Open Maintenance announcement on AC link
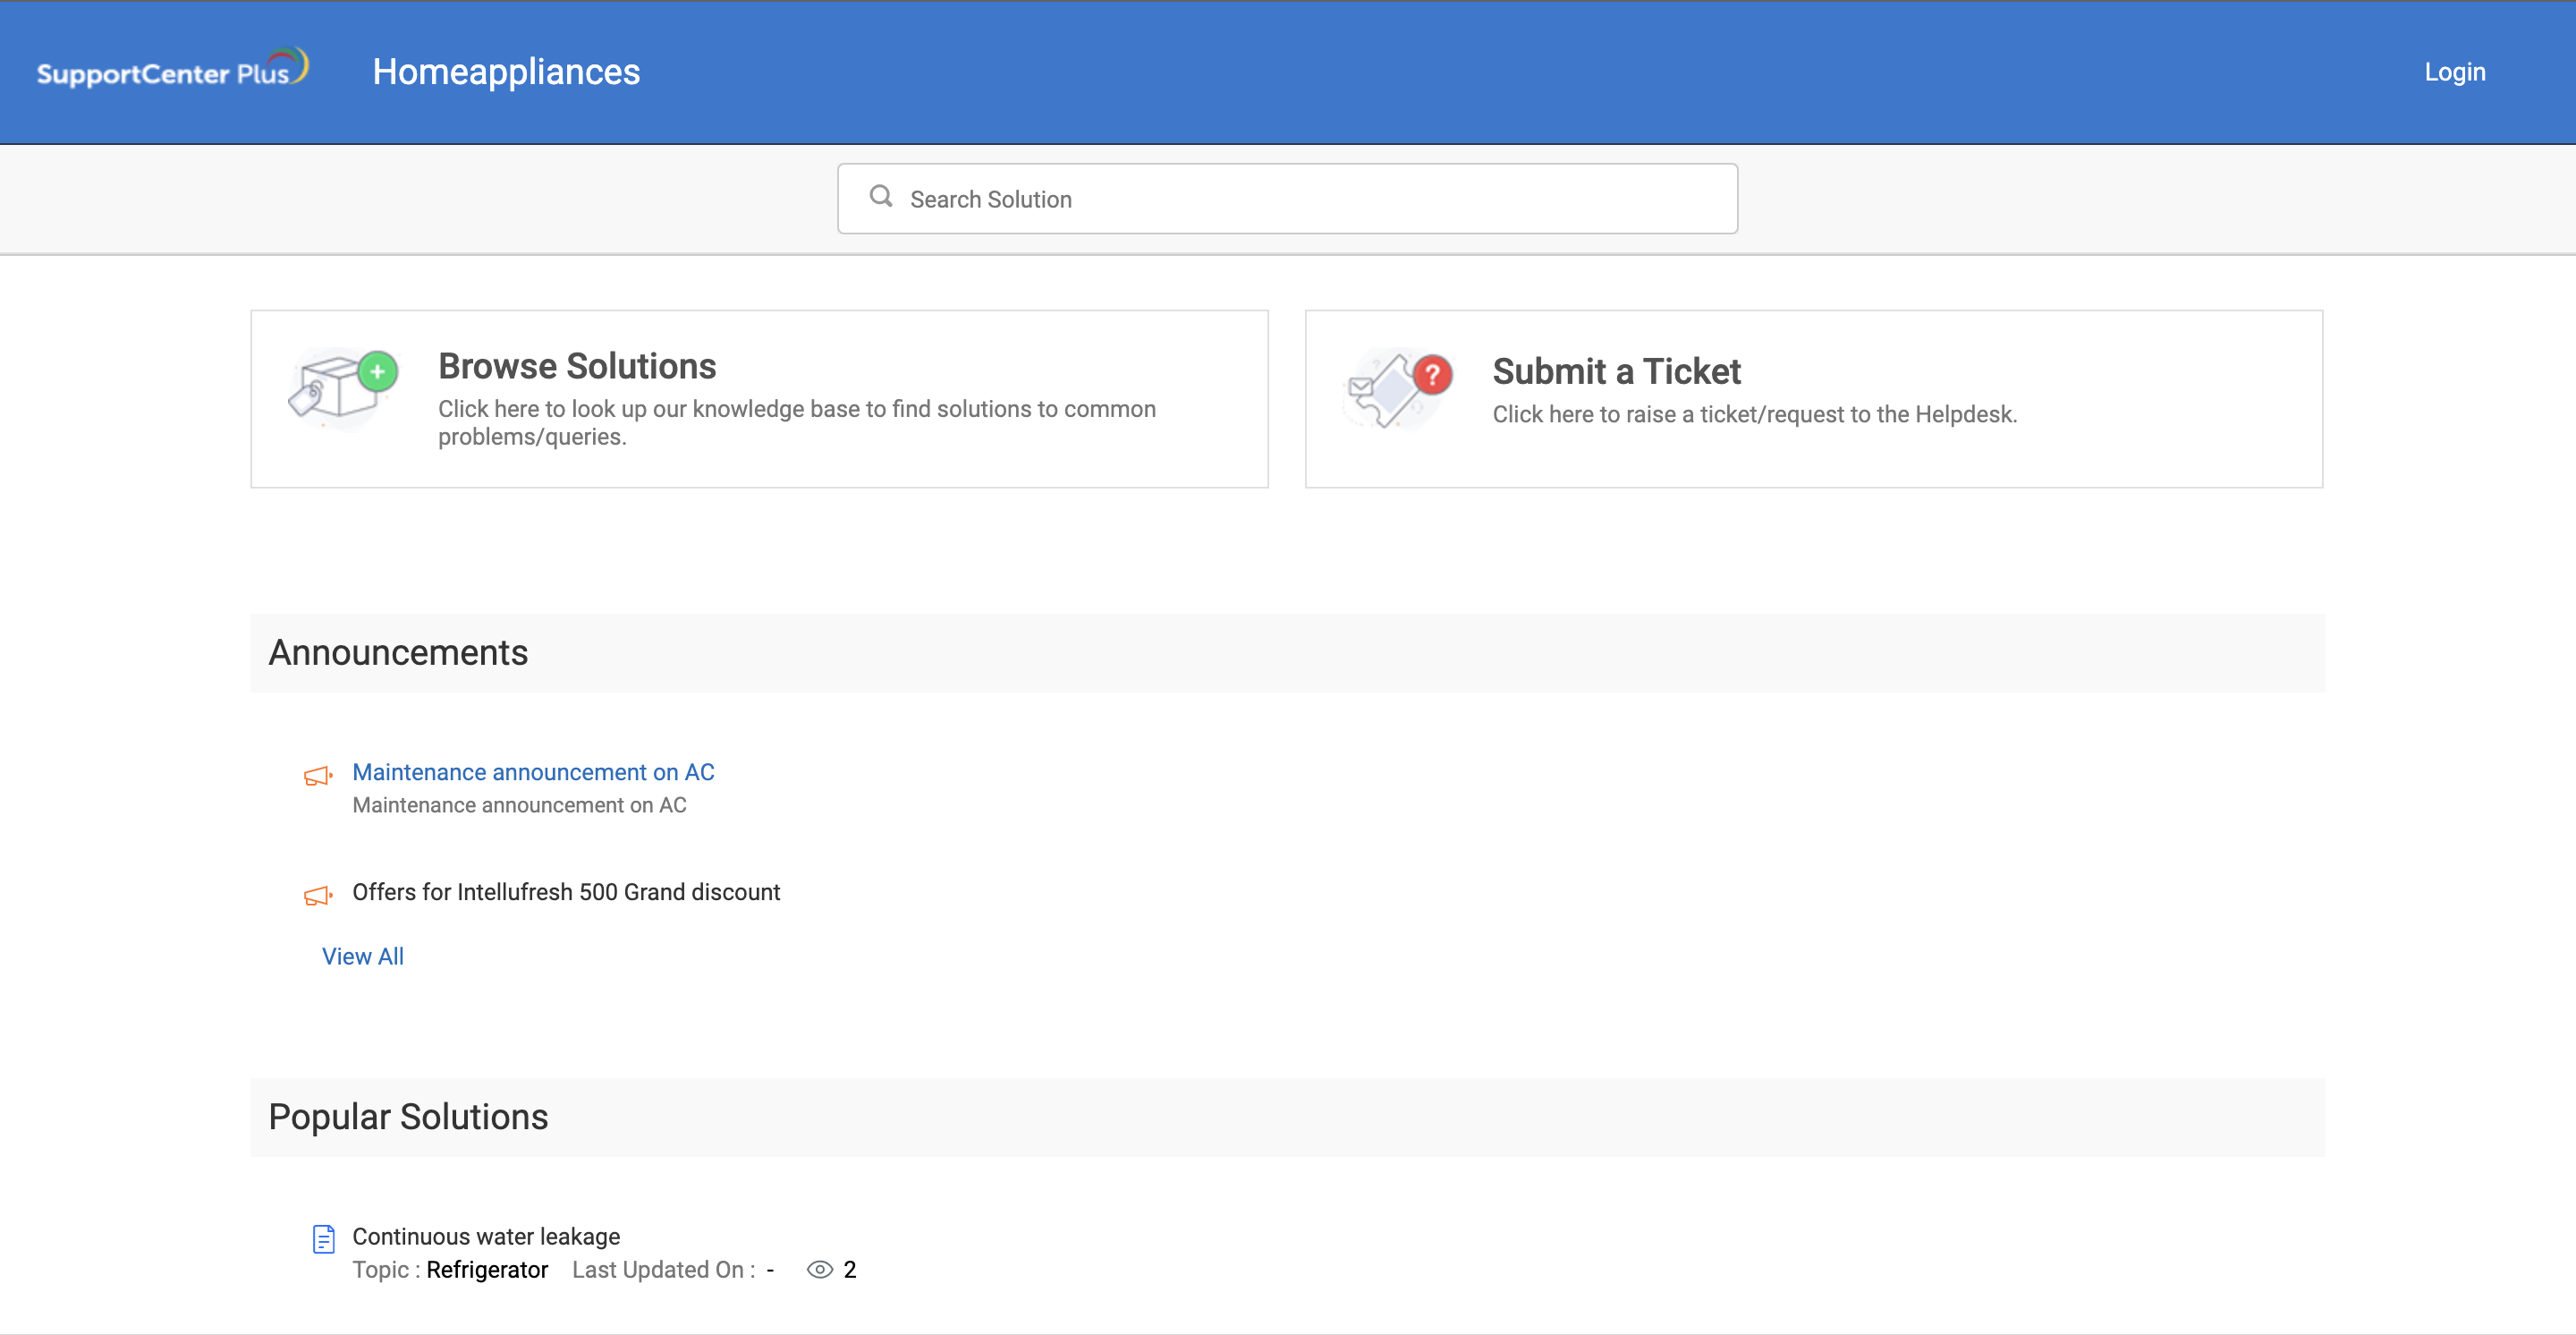Screen dimensions: 2576x1335 click(532, 771)
